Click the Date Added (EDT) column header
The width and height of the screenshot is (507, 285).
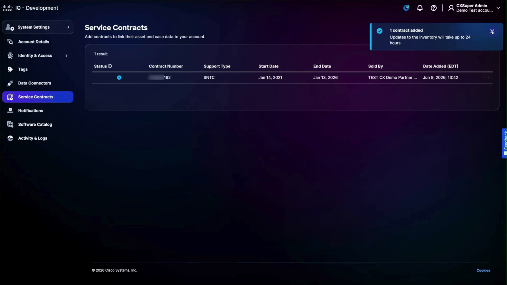point(441,66)
